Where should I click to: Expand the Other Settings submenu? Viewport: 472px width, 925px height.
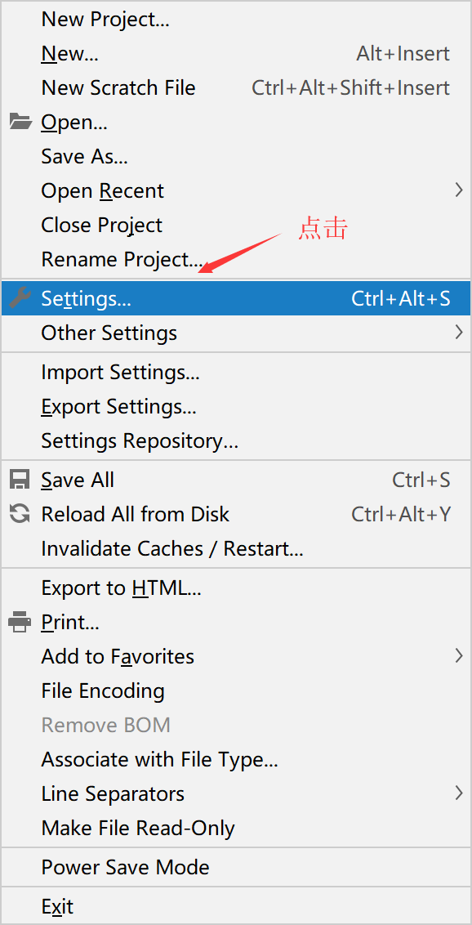click(x=109, y=333)
